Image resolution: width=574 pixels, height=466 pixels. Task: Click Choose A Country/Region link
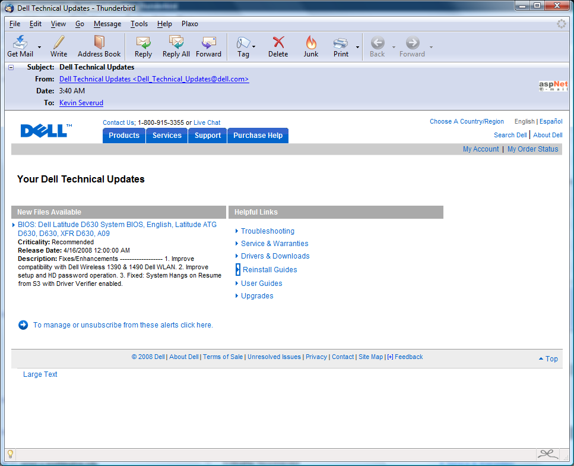click(467, 121)
